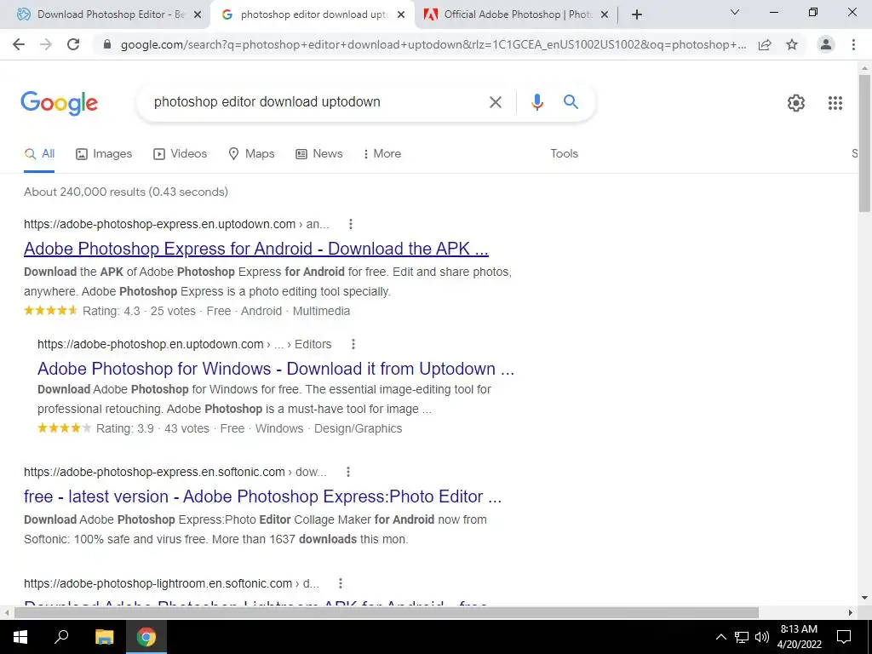Show hidden system tray icons
Image resolution: width=872 pixels, height=654 pixels.
pyautogui.click(x=720, y=637)
